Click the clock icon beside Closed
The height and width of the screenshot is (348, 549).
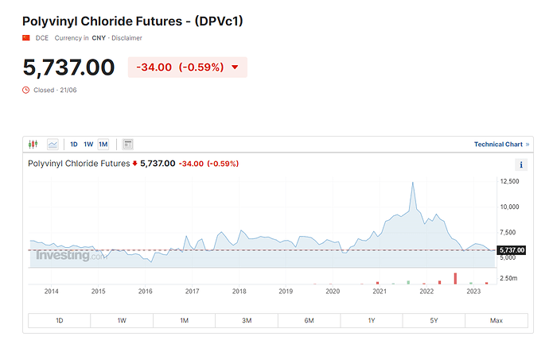tap(25, 90)
